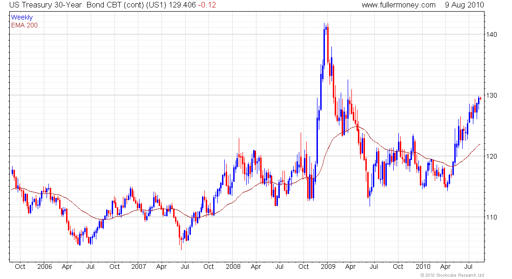Click the "Apr" label of 2007 on time axis

pyautogui.click(x=162, y=266)
